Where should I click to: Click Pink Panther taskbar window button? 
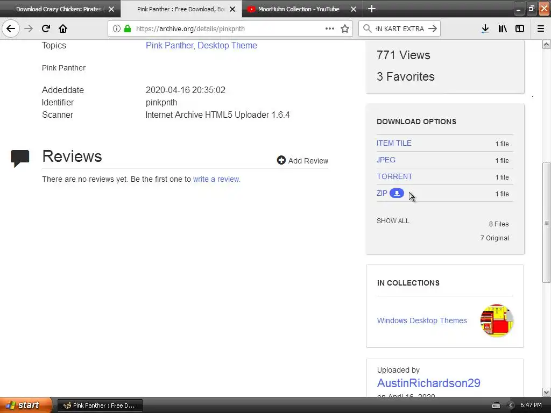100,405
